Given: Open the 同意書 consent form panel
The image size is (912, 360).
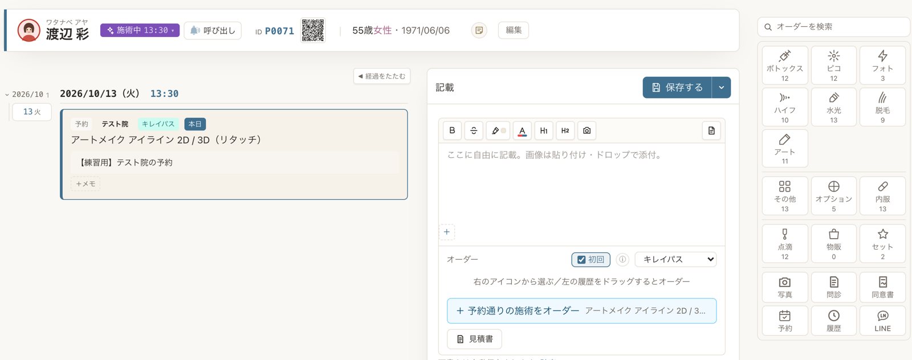Looking at the screenshot, I should (882, 287).
